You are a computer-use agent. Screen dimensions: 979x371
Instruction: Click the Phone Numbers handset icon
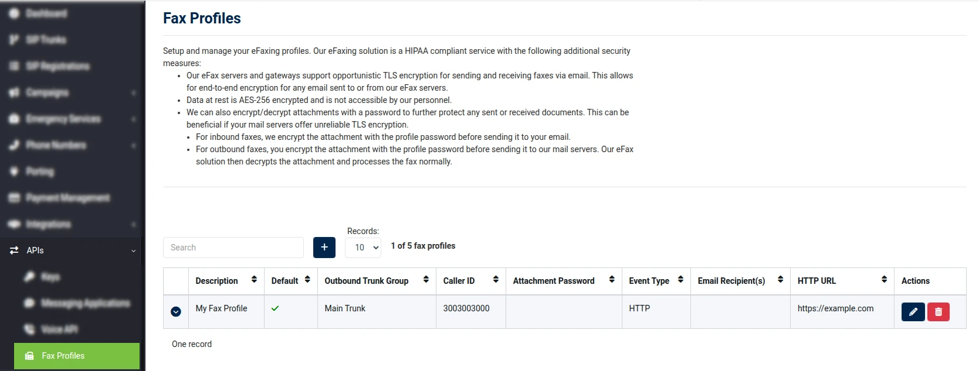14,145
